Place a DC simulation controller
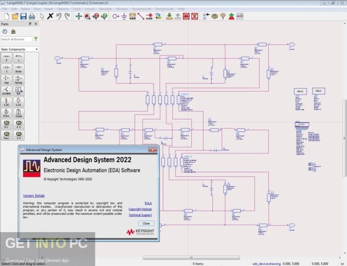 [x=6, y=124]
